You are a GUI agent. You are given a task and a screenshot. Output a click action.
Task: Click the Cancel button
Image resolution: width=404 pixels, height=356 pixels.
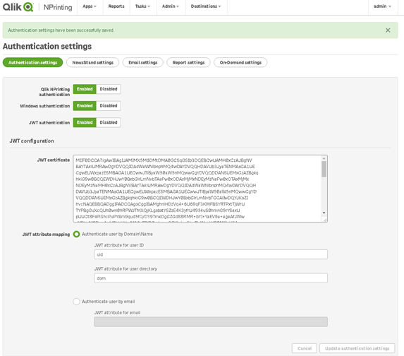pyautogui.click(x=305, y=348)
